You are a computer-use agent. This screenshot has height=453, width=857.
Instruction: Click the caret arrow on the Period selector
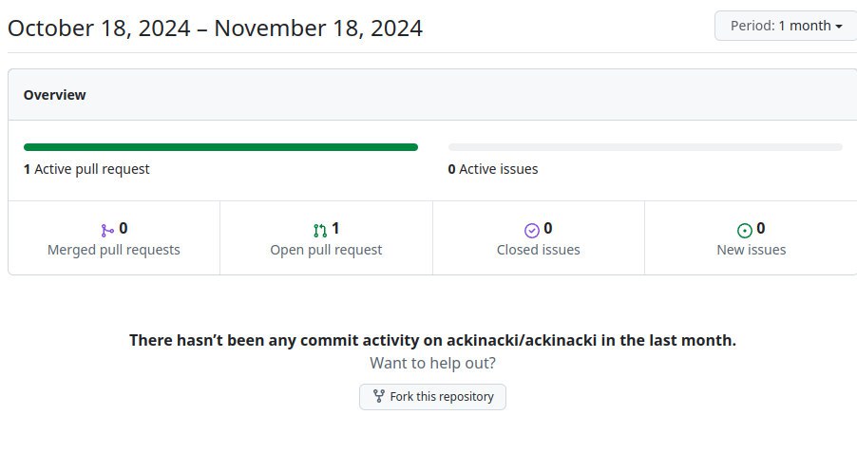pos(839,27)
